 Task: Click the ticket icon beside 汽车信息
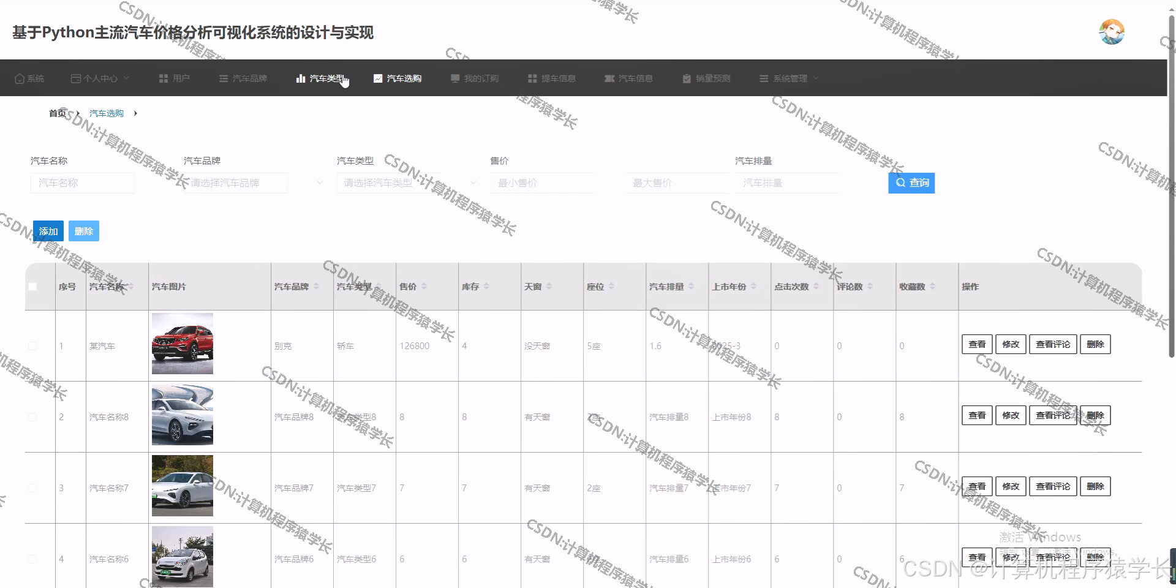click(x=609, y=78)
